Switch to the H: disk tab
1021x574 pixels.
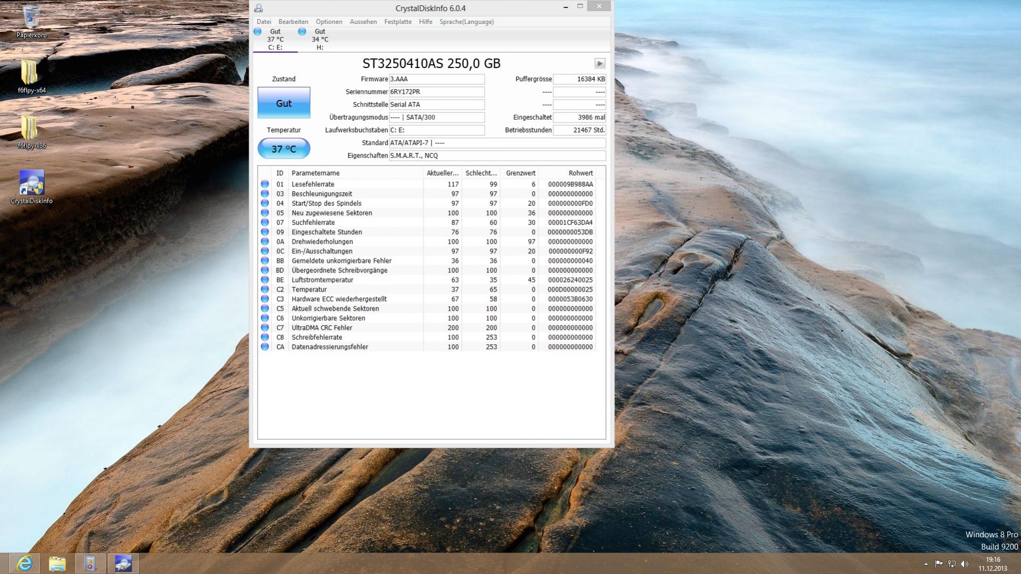tap(320, 39)
